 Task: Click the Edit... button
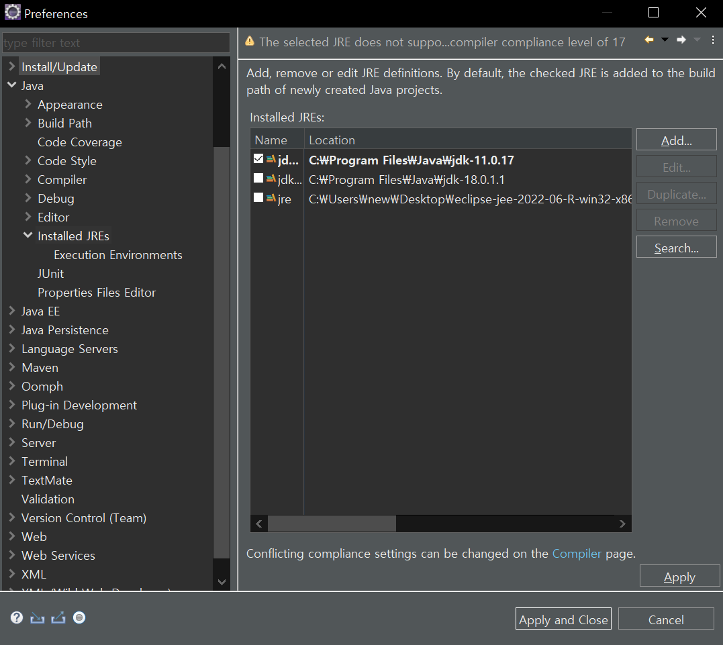click(677, 166)
